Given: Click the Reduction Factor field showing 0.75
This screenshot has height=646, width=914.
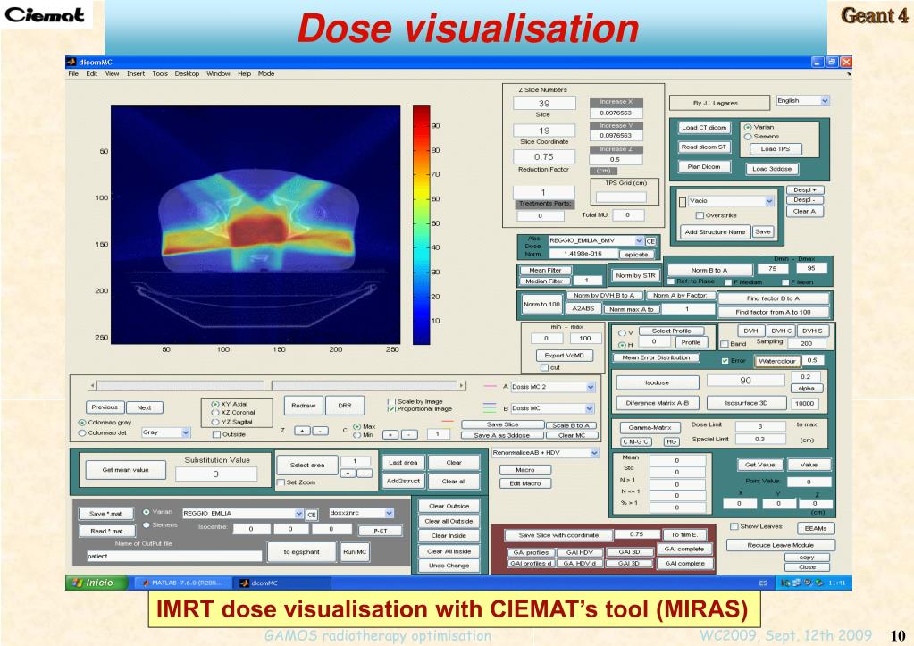Looking at the screenshot, I should pos(544,157).
